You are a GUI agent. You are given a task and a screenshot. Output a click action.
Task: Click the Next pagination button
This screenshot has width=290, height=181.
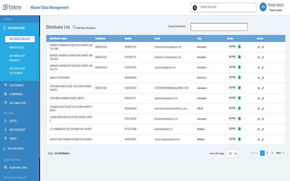pos(280,153)
